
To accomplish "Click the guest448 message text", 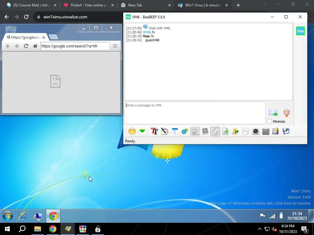I will pyautogui.click(x=152, y=40).
